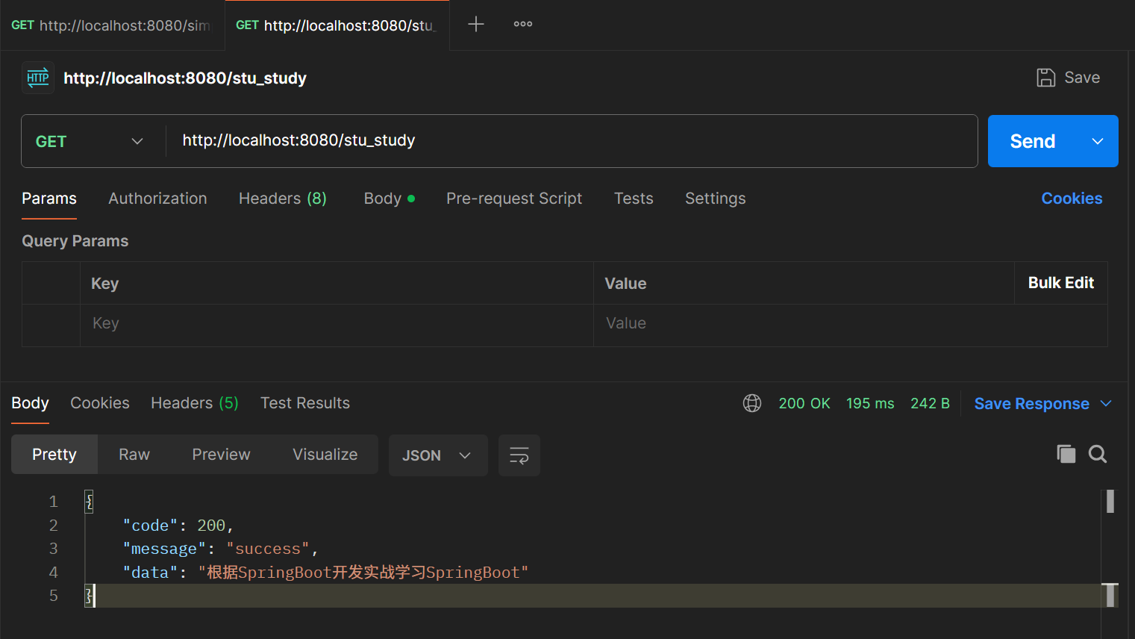This screenshot has width=1135, height=639.
Task: Open the Pre-request Script tab
Action: point(514,199)
